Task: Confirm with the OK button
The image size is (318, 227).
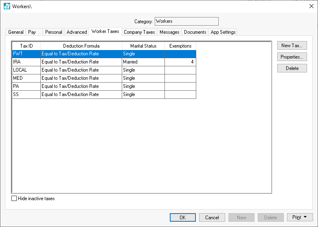Action: tap(182, 218)
